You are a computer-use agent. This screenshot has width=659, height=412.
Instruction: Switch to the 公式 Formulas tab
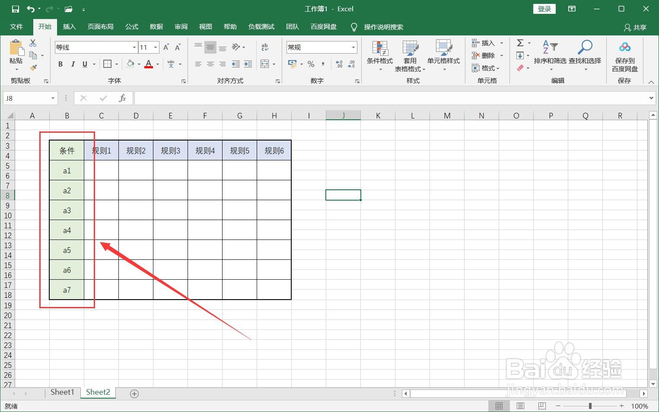pyautogui.click(x=131, y=27)
